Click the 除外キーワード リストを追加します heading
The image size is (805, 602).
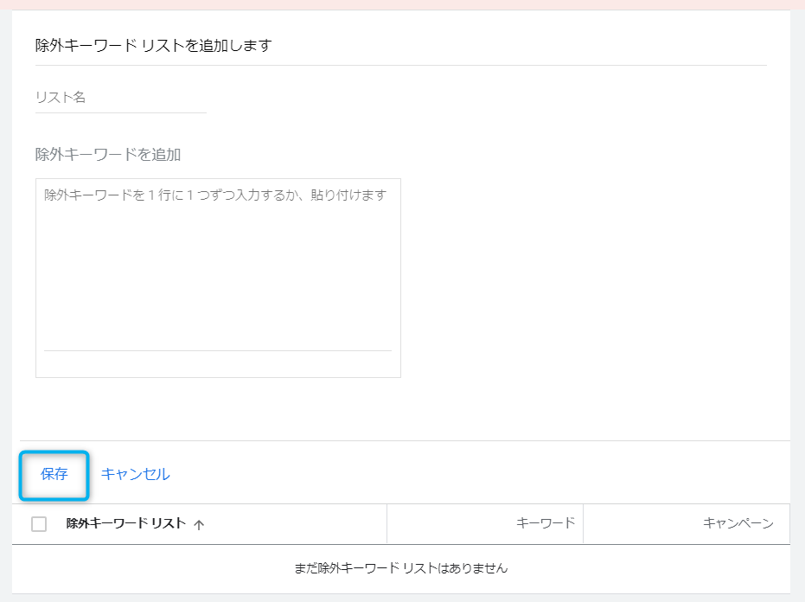point(154,45)
